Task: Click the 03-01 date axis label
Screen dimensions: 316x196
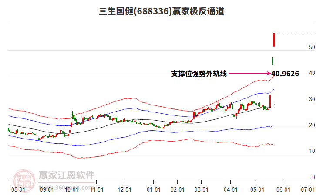Action: (202, 189)
